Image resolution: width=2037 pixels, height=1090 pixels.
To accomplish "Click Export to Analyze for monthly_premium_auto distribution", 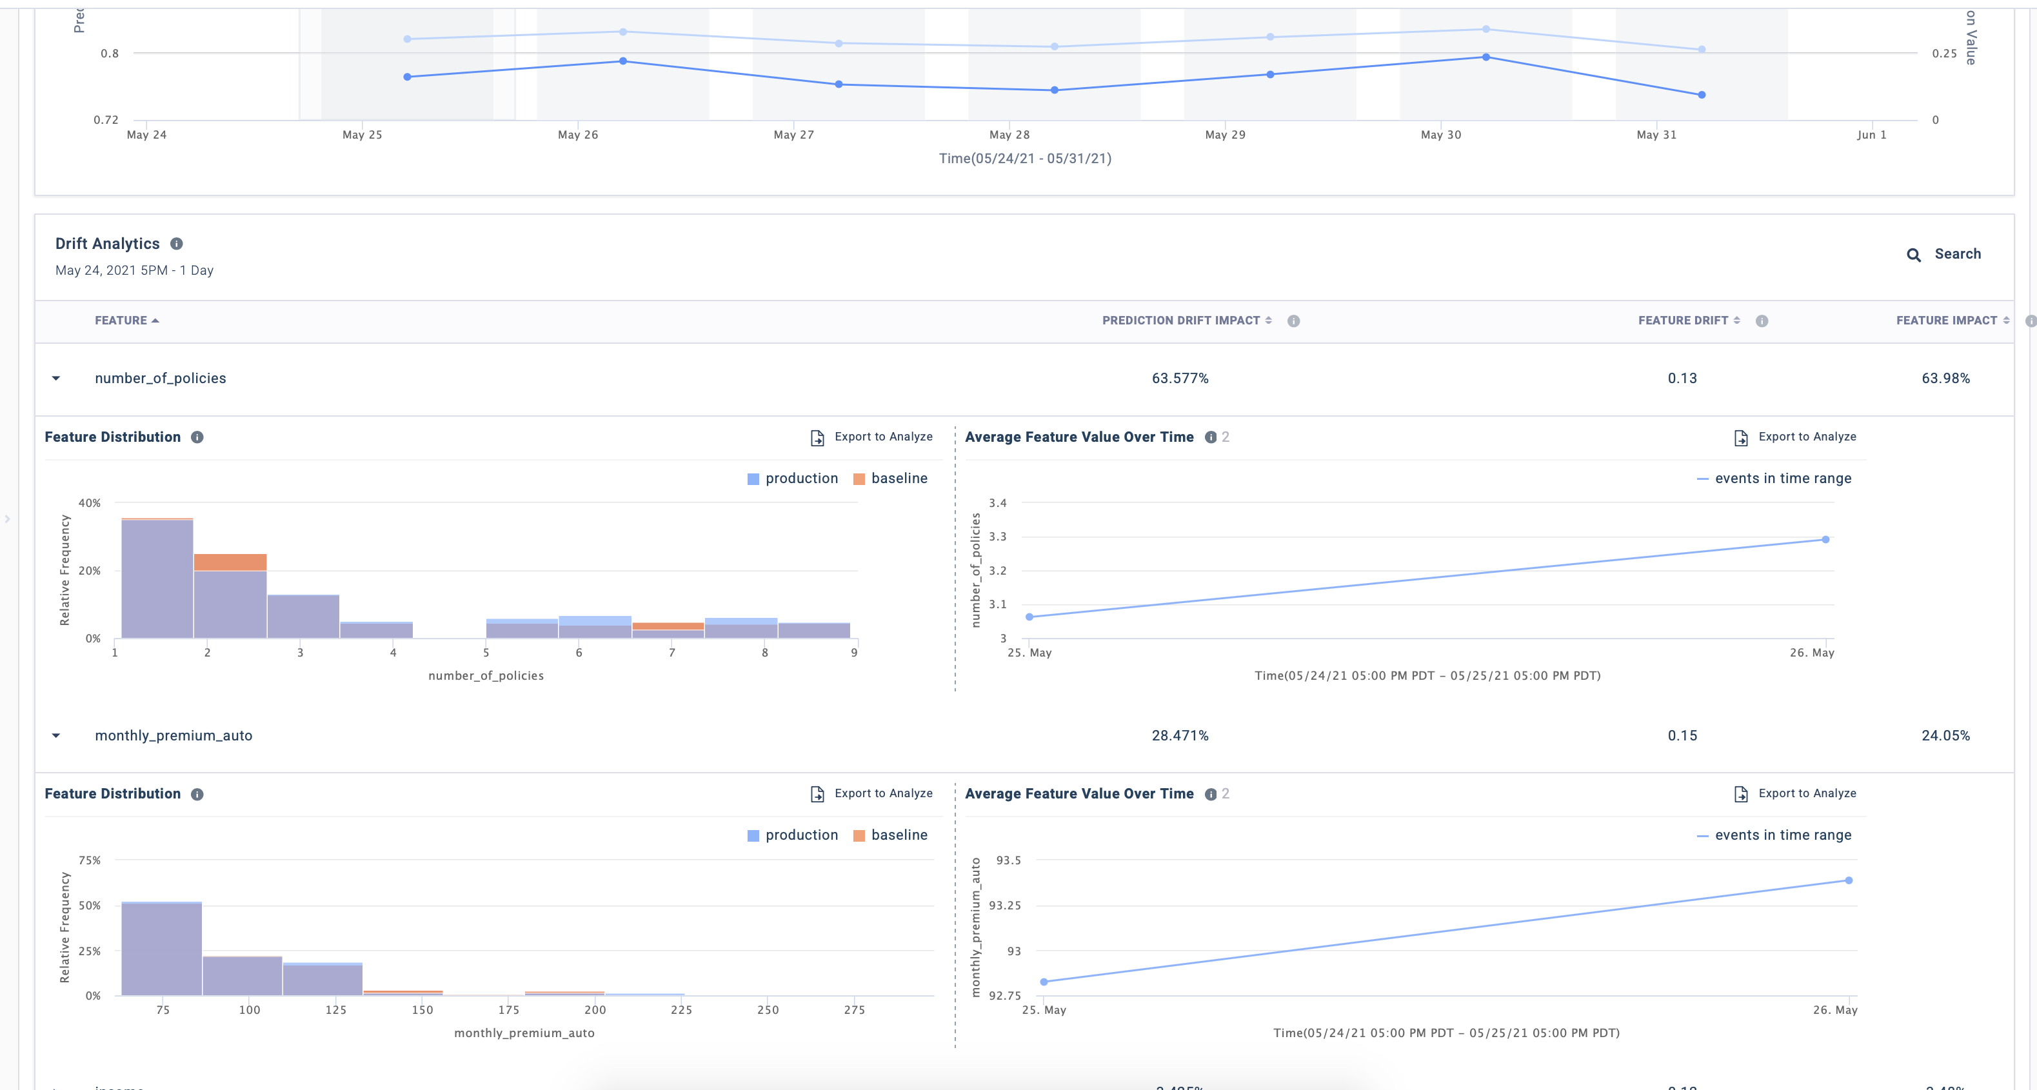I will [882, 793].
